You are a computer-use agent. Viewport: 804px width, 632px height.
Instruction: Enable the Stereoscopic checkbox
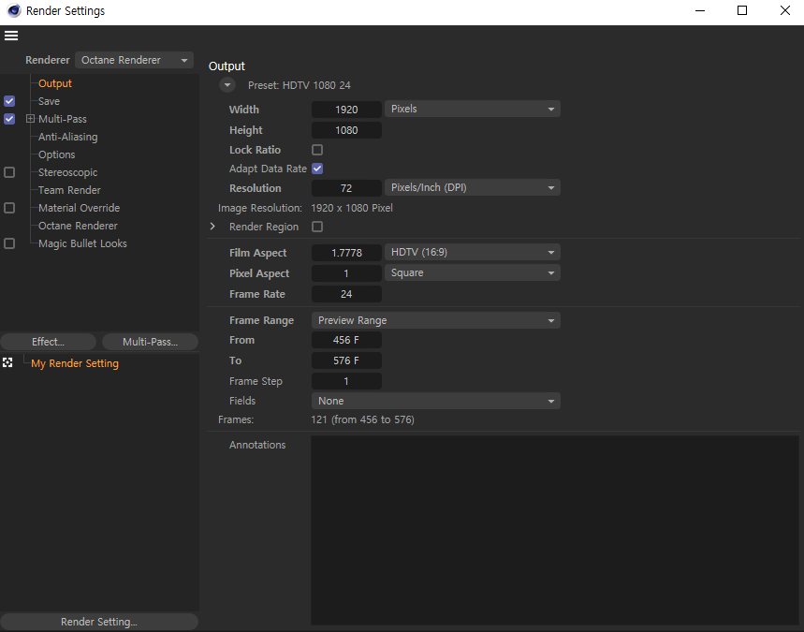9,172
